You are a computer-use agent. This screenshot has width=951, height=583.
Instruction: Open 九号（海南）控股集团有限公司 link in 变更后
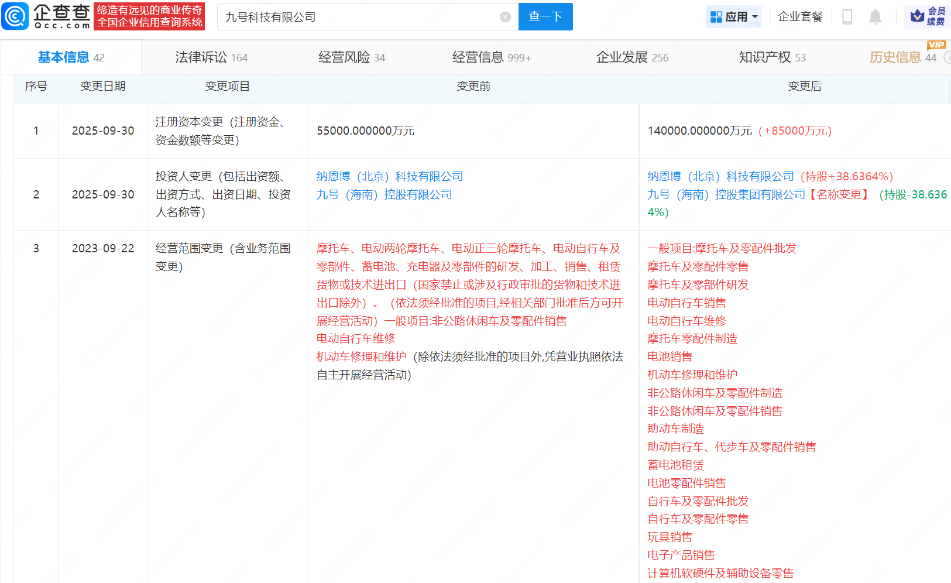pos(726,194)
